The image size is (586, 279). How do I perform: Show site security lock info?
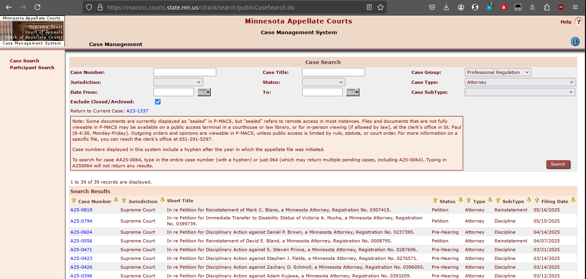100,7
